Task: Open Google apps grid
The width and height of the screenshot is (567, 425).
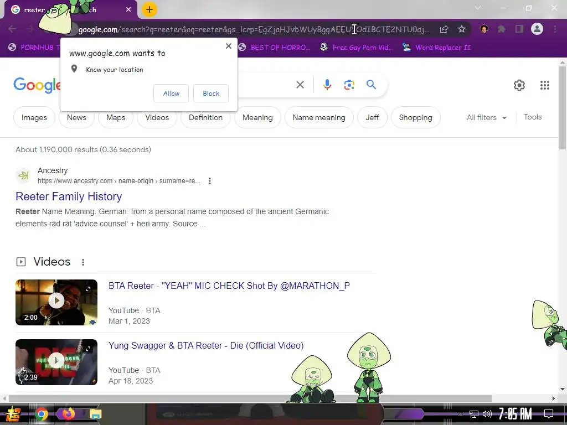Action: [x=545, y=85]
